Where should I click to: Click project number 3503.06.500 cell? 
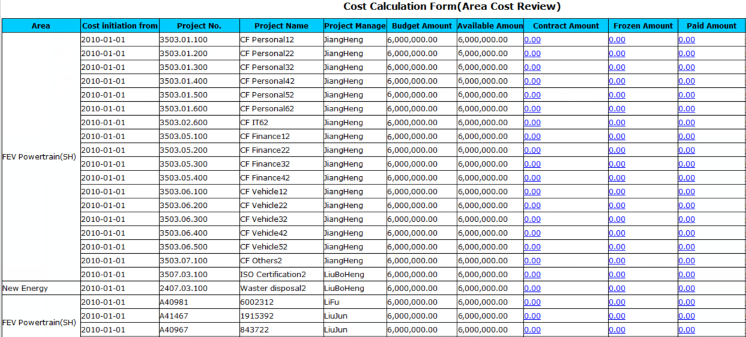183,247
